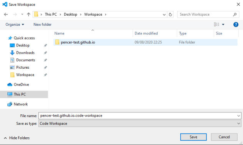Open Help with the question mark icon
The height and width of the screenshot is (145, 243).
[236, 25]
